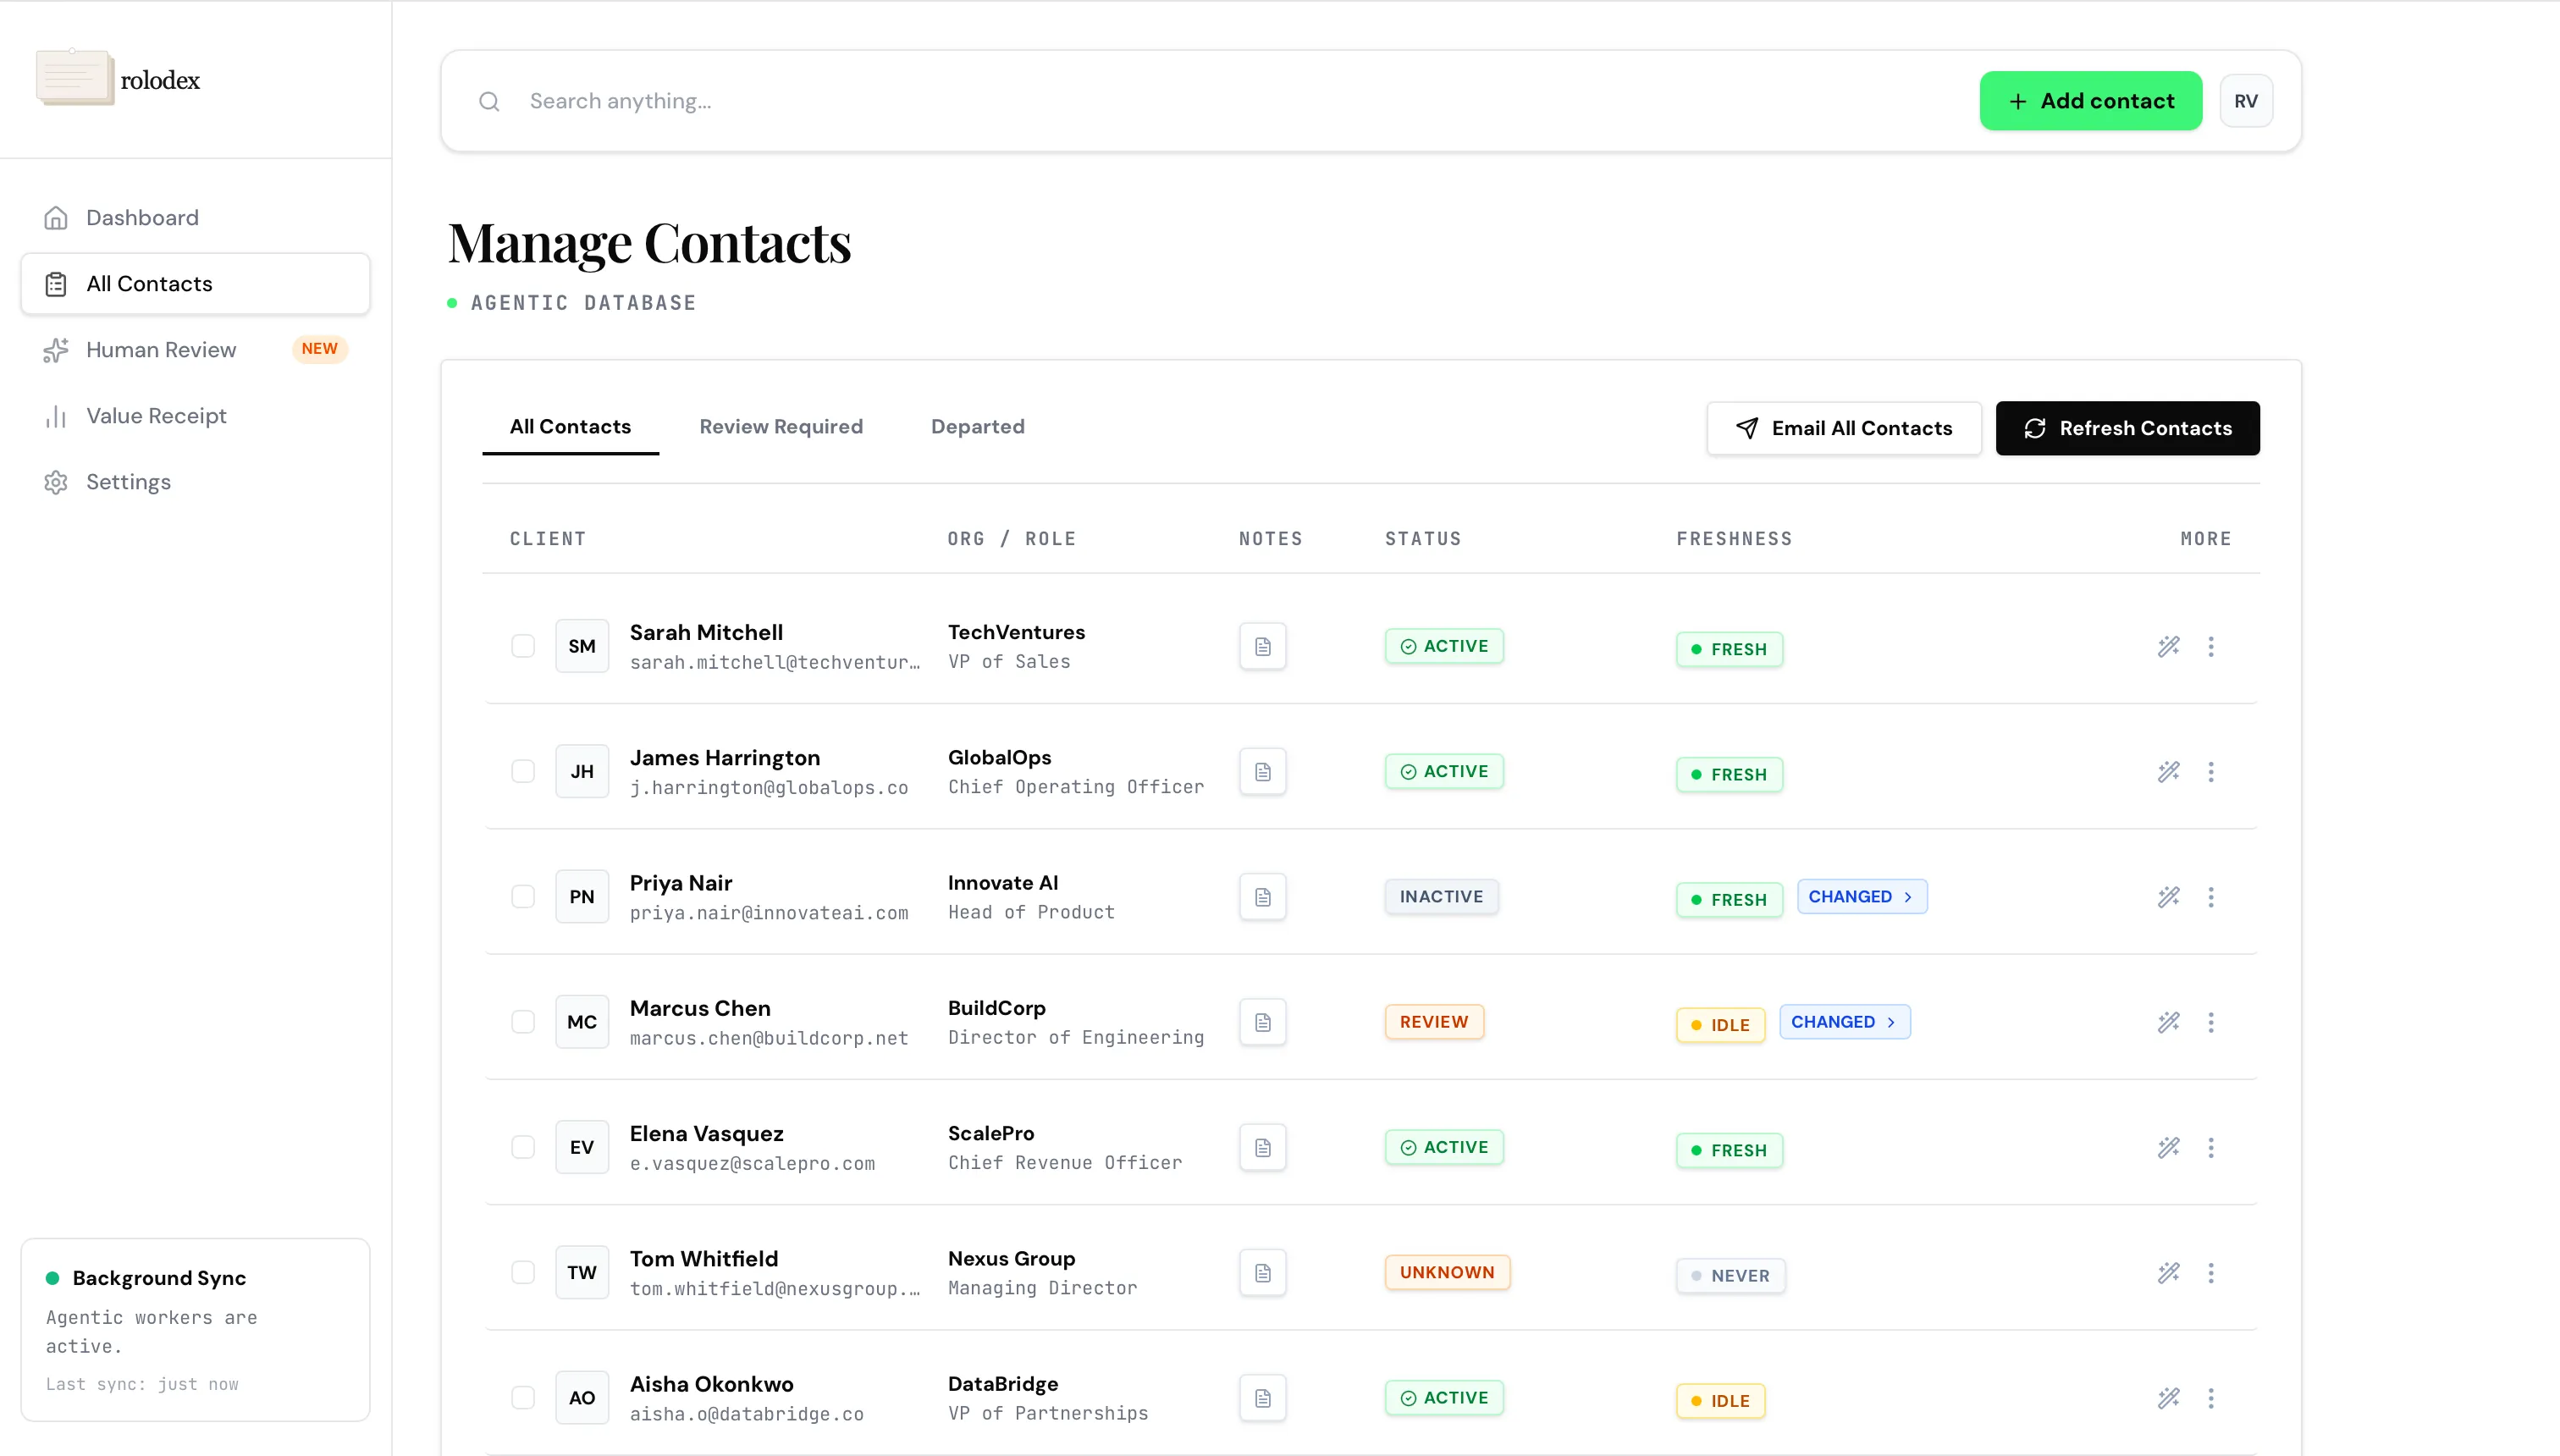2560x1456 pixels.
Task: Tick the checkbox beside Marcus Chen
Action: click(x=523, y=1022)
